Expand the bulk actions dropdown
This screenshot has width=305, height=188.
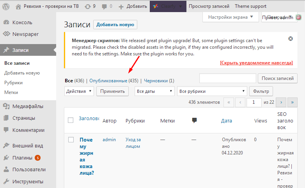[79, 91]
